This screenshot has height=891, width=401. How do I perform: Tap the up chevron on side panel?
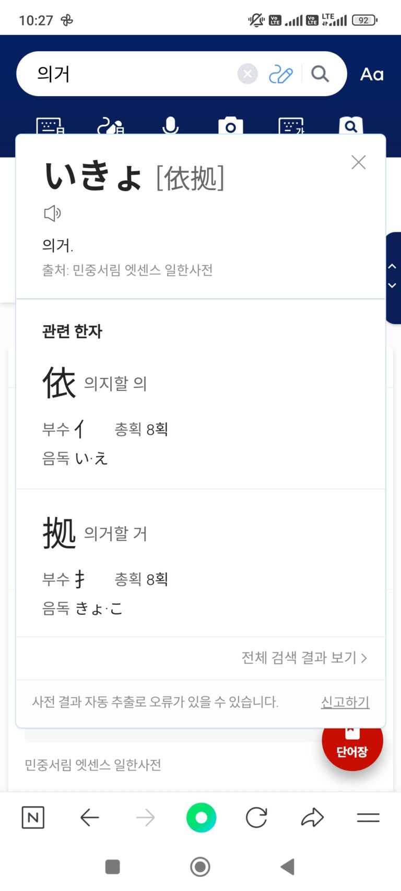tap(392, 266)
